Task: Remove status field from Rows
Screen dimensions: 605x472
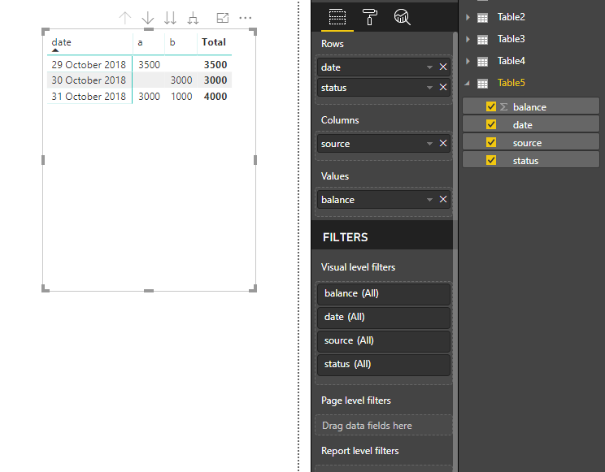Action: [443, 88]
